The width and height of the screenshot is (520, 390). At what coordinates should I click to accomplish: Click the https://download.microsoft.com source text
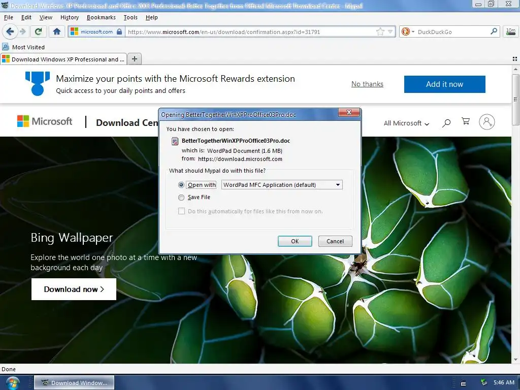pos(240,159)
